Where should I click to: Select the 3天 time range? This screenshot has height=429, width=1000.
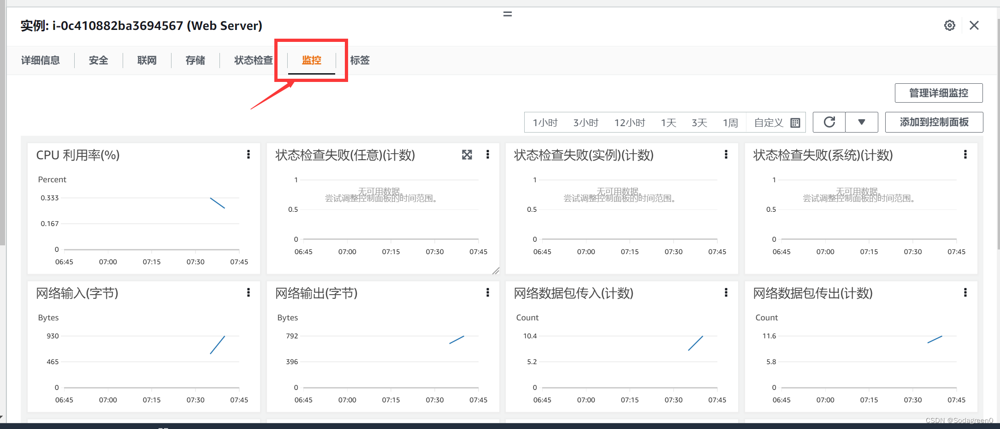698,122
